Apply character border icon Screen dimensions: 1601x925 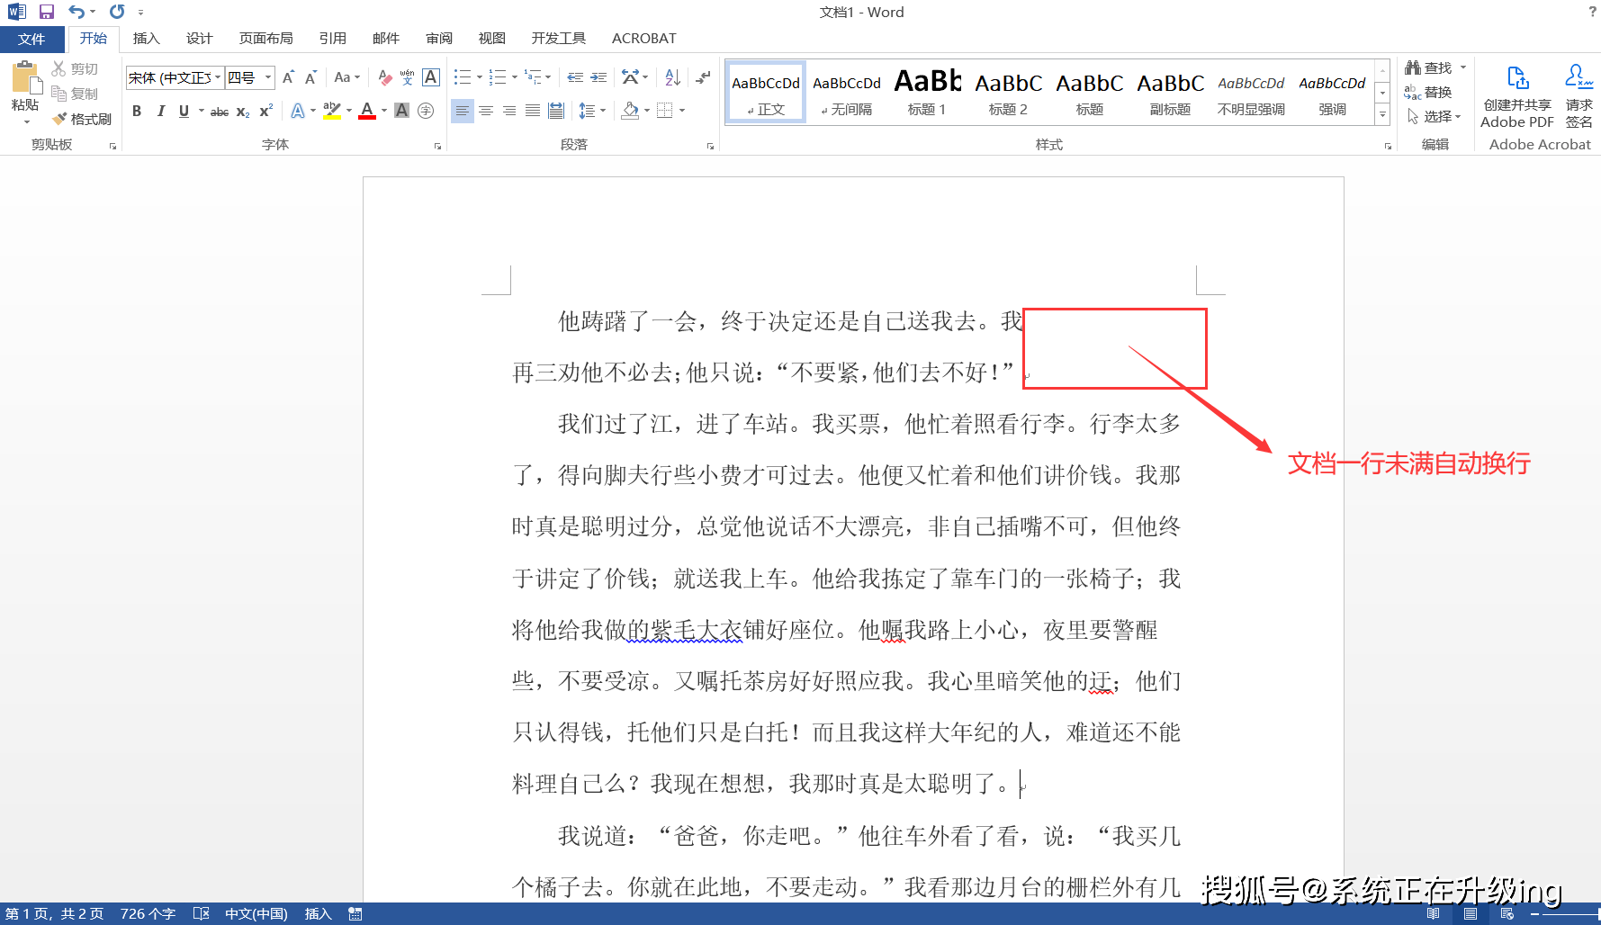[431, 77]
